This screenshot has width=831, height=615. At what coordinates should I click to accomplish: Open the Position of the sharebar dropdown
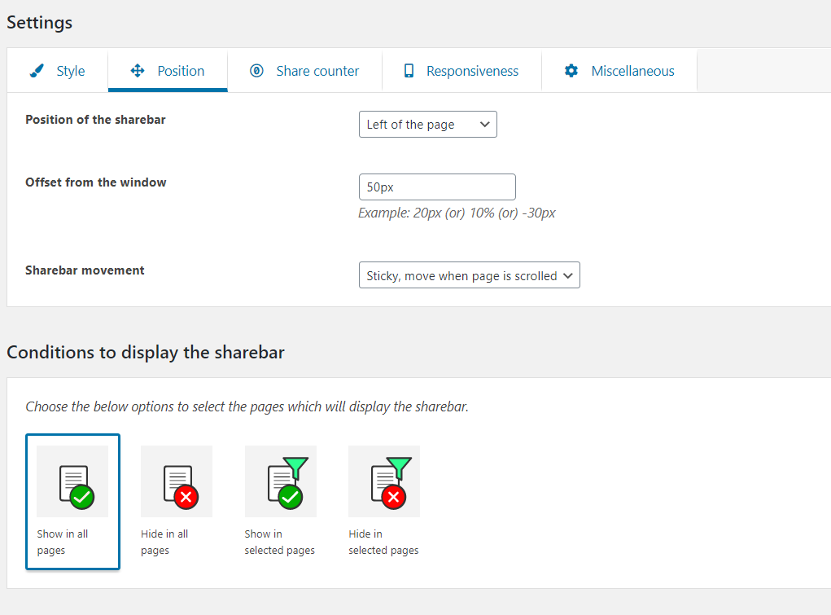pos(427,125)
